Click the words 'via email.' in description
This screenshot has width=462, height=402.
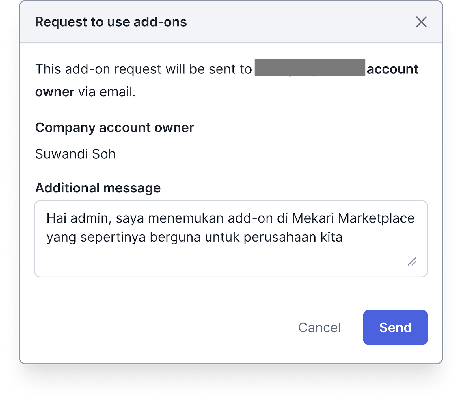[107, 92]
